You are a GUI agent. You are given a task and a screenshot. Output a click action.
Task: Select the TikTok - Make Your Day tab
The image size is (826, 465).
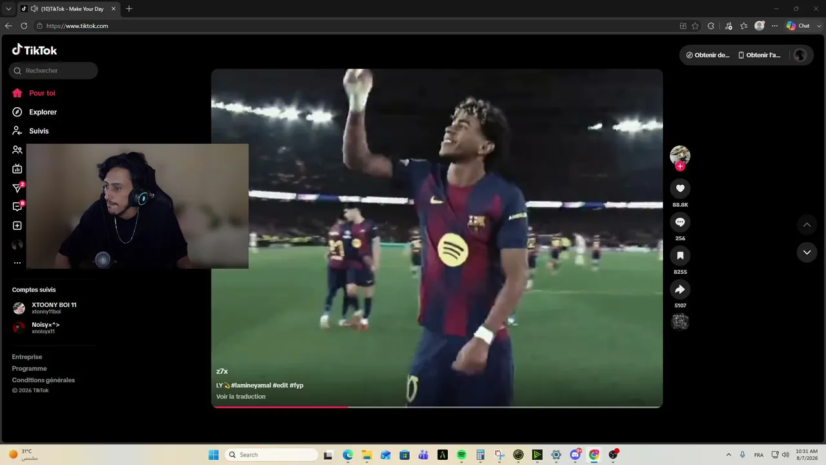(68, 9)
